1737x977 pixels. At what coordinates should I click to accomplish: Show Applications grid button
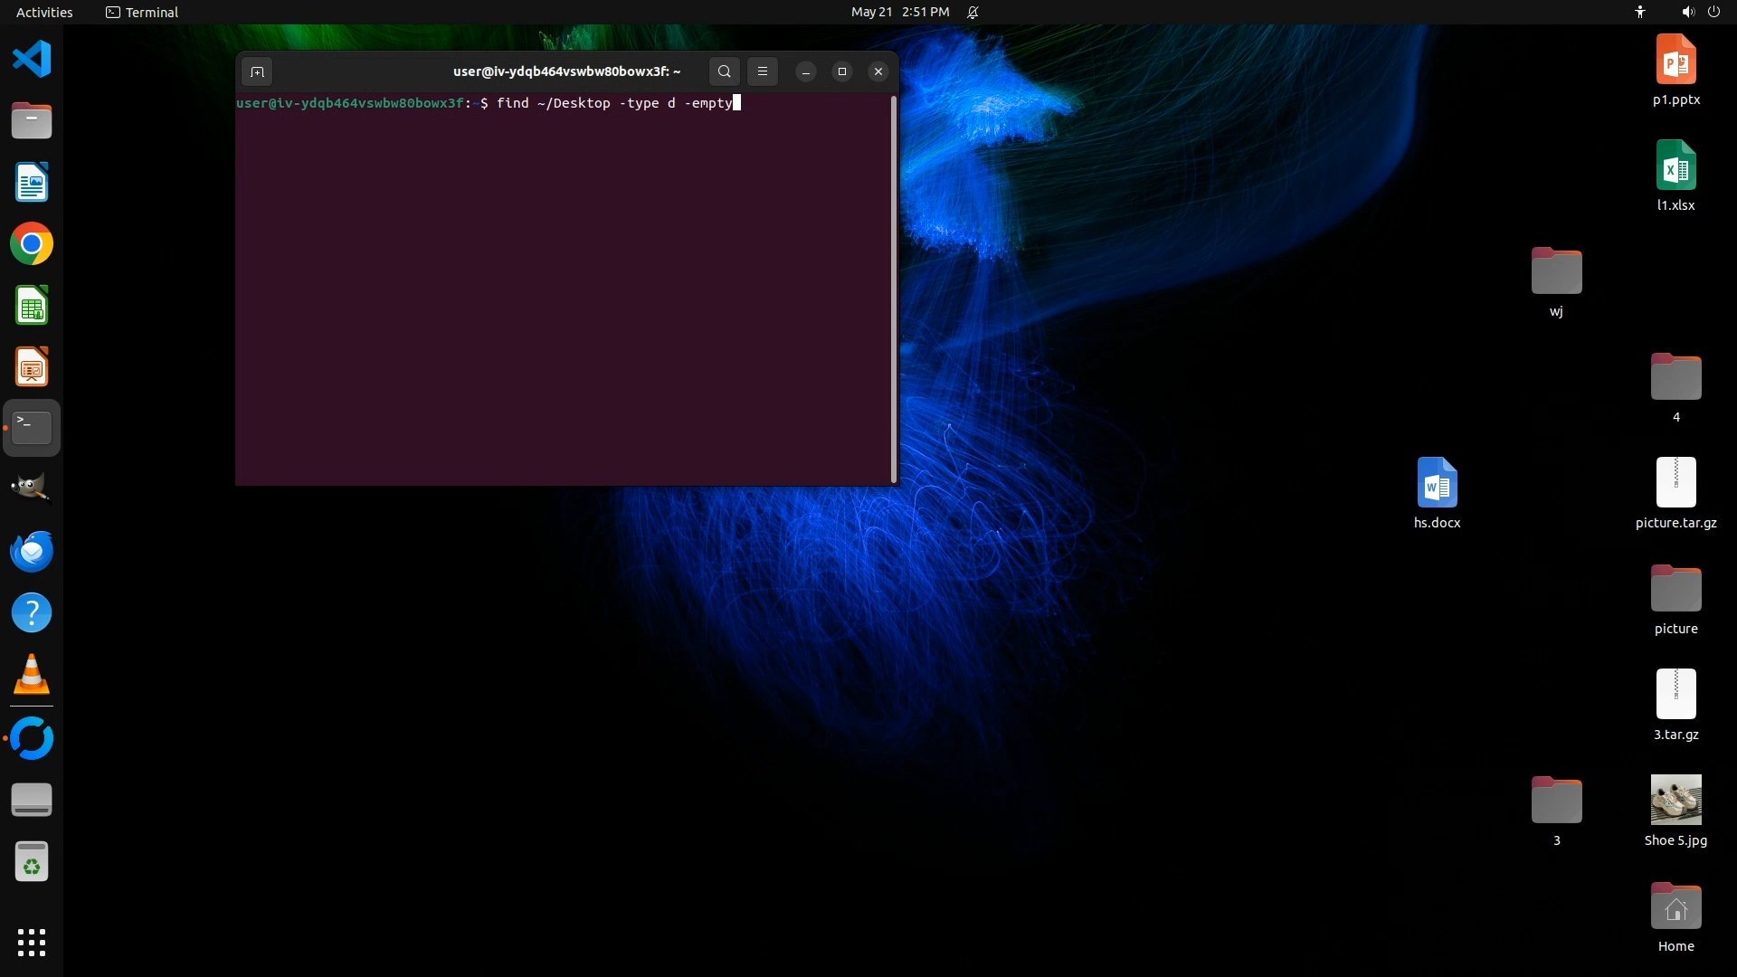pos(32,943)
